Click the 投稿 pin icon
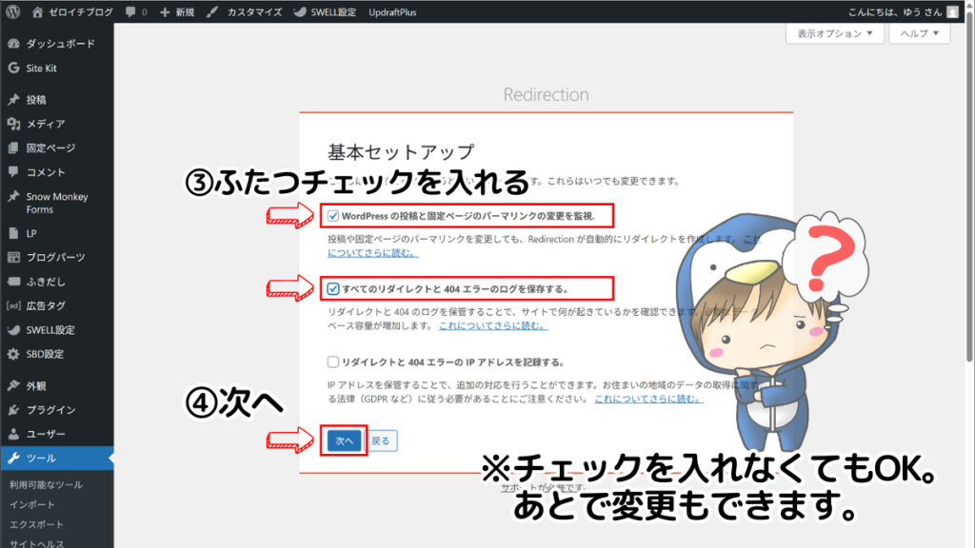975x548 pixels. (x=13, y=99)
